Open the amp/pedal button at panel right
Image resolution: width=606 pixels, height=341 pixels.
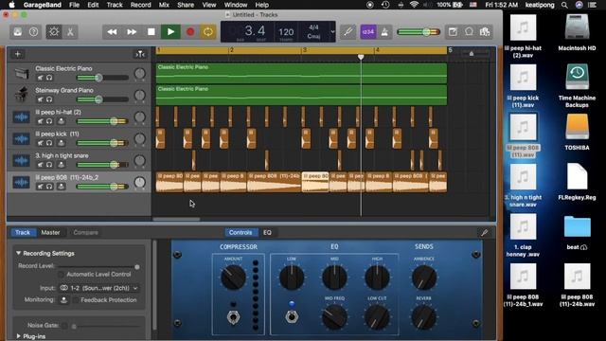pyautogui.click(x=484, y=232)
